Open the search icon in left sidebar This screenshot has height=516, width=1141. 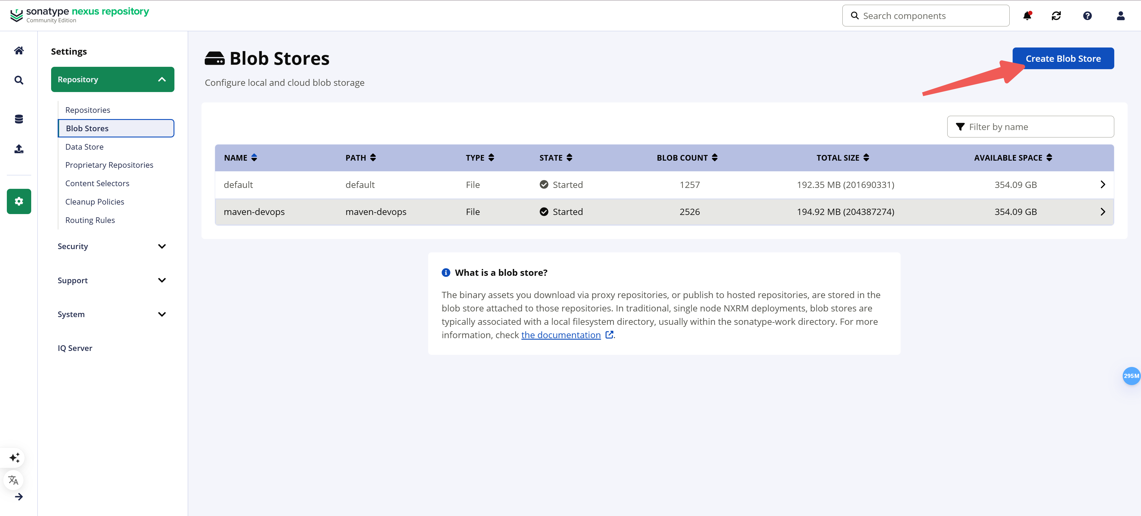tap(19, 80)
